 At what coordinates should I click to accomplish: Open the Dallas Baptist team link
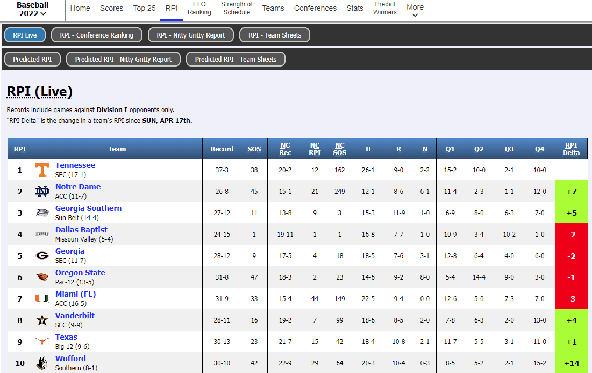[81, 230]
